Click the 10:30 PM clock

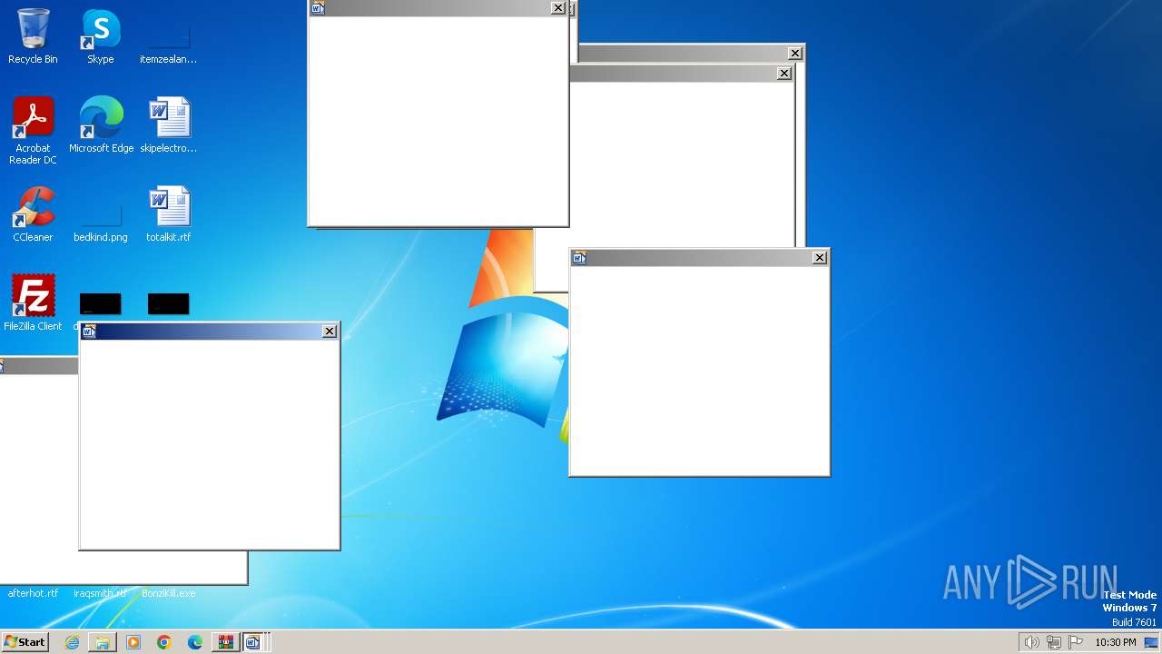[1115, 642]
